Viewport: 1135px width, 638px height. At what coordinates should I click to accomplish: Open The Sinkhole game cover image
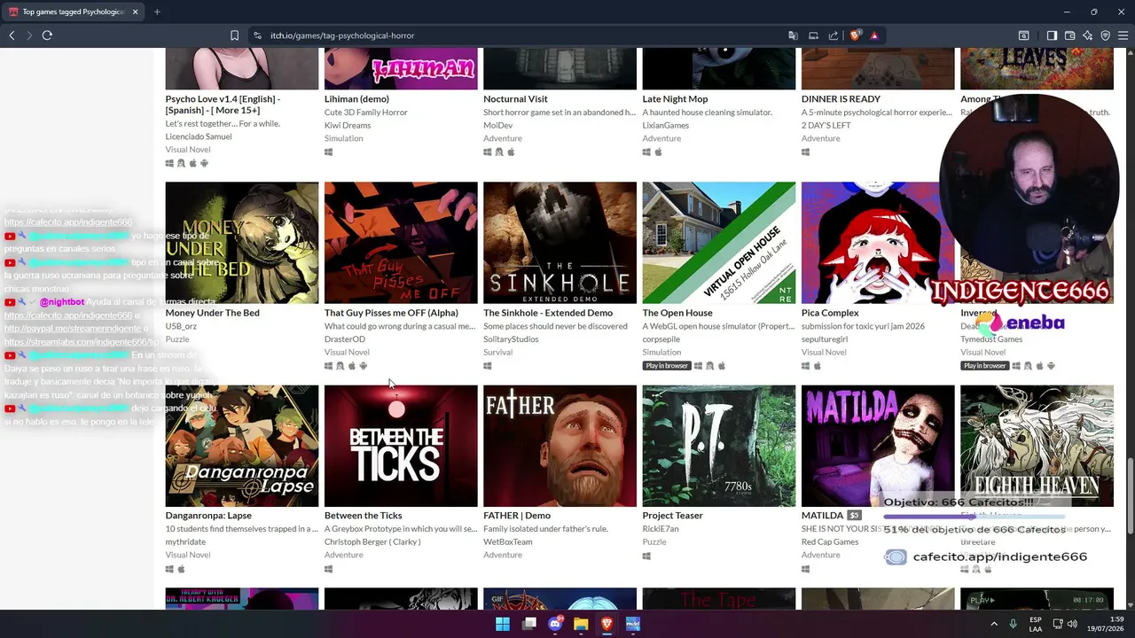point(560,243)
